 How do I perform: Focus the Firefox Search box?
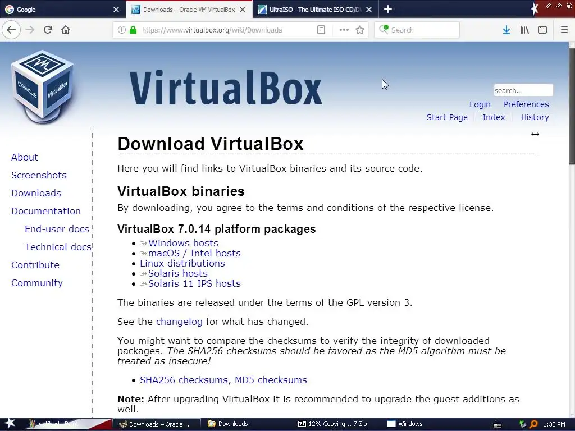[x=417, y=30]
